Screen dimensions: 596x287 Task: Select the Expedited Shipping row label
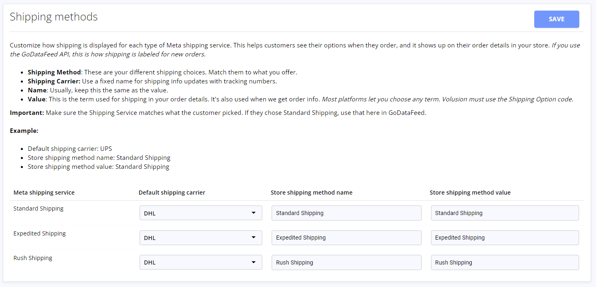click(40, 233)
